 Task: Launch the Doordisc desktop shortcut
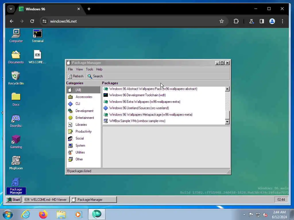[x=16, y=121]
